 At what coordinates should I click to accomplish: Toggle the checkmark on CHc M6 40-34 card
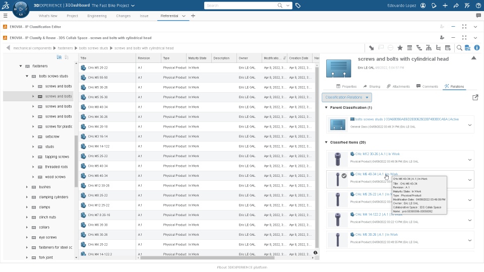pyautogui.click(x=344, y=176)
